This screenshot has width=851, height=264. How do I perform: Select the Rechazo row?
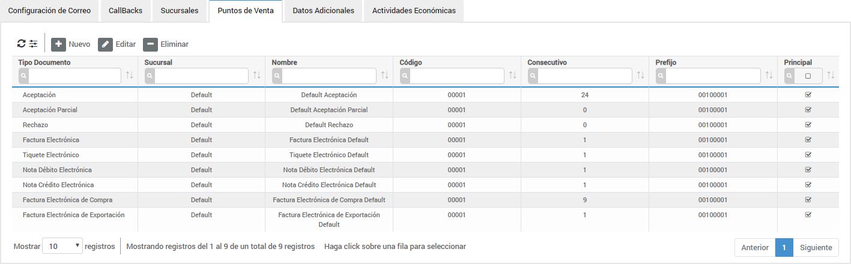[x=426, y=125]
